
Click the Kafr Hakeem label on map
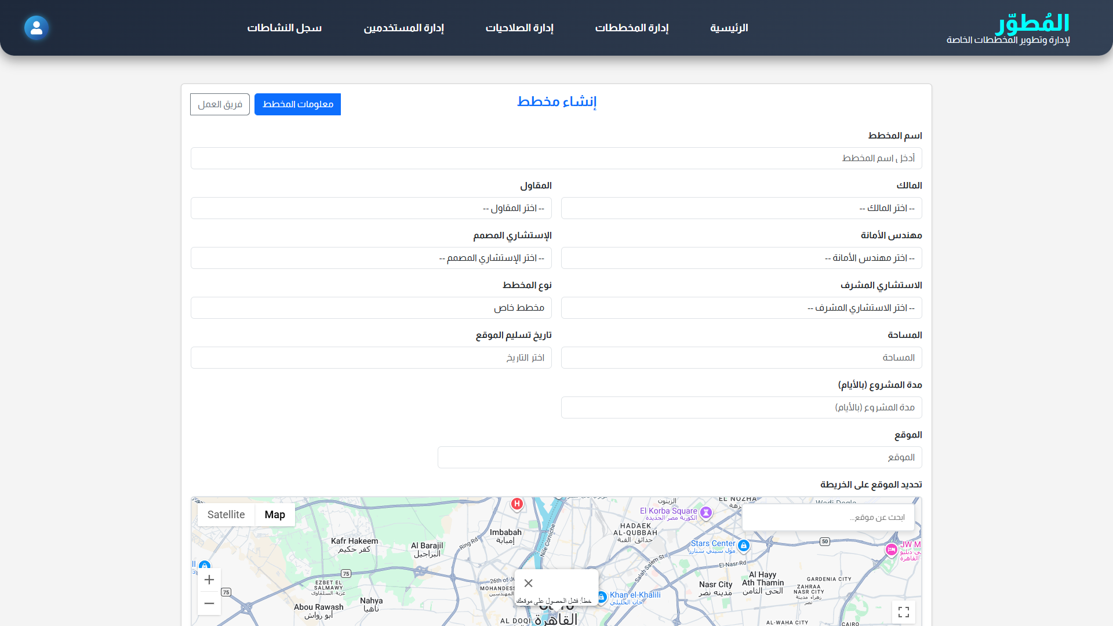click(354, 545)
